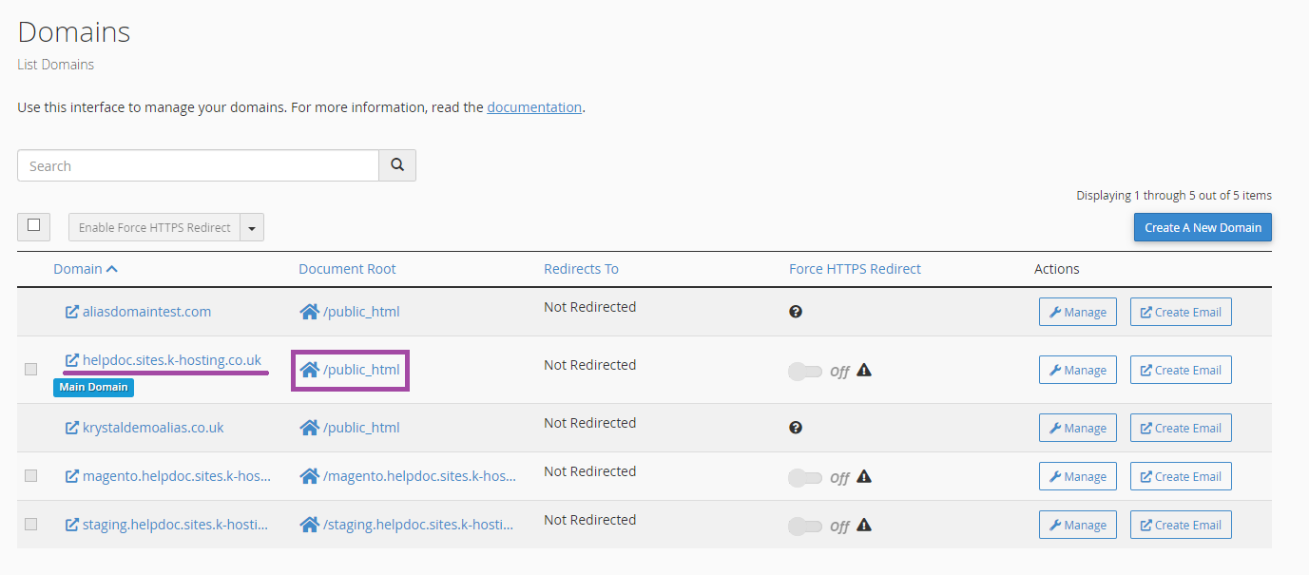Open /public_html root of helpdoc.sites.k-hosting.co.uk
Image resolution: width=1309 pixels, height=575 pixels.
[361, 370]
